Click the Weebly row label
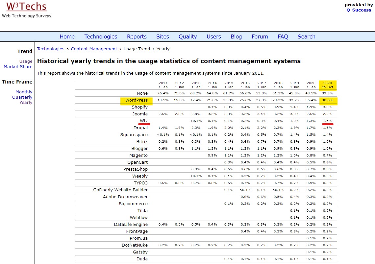This screenshot has width=375, height=264. [x=140, y=176]
